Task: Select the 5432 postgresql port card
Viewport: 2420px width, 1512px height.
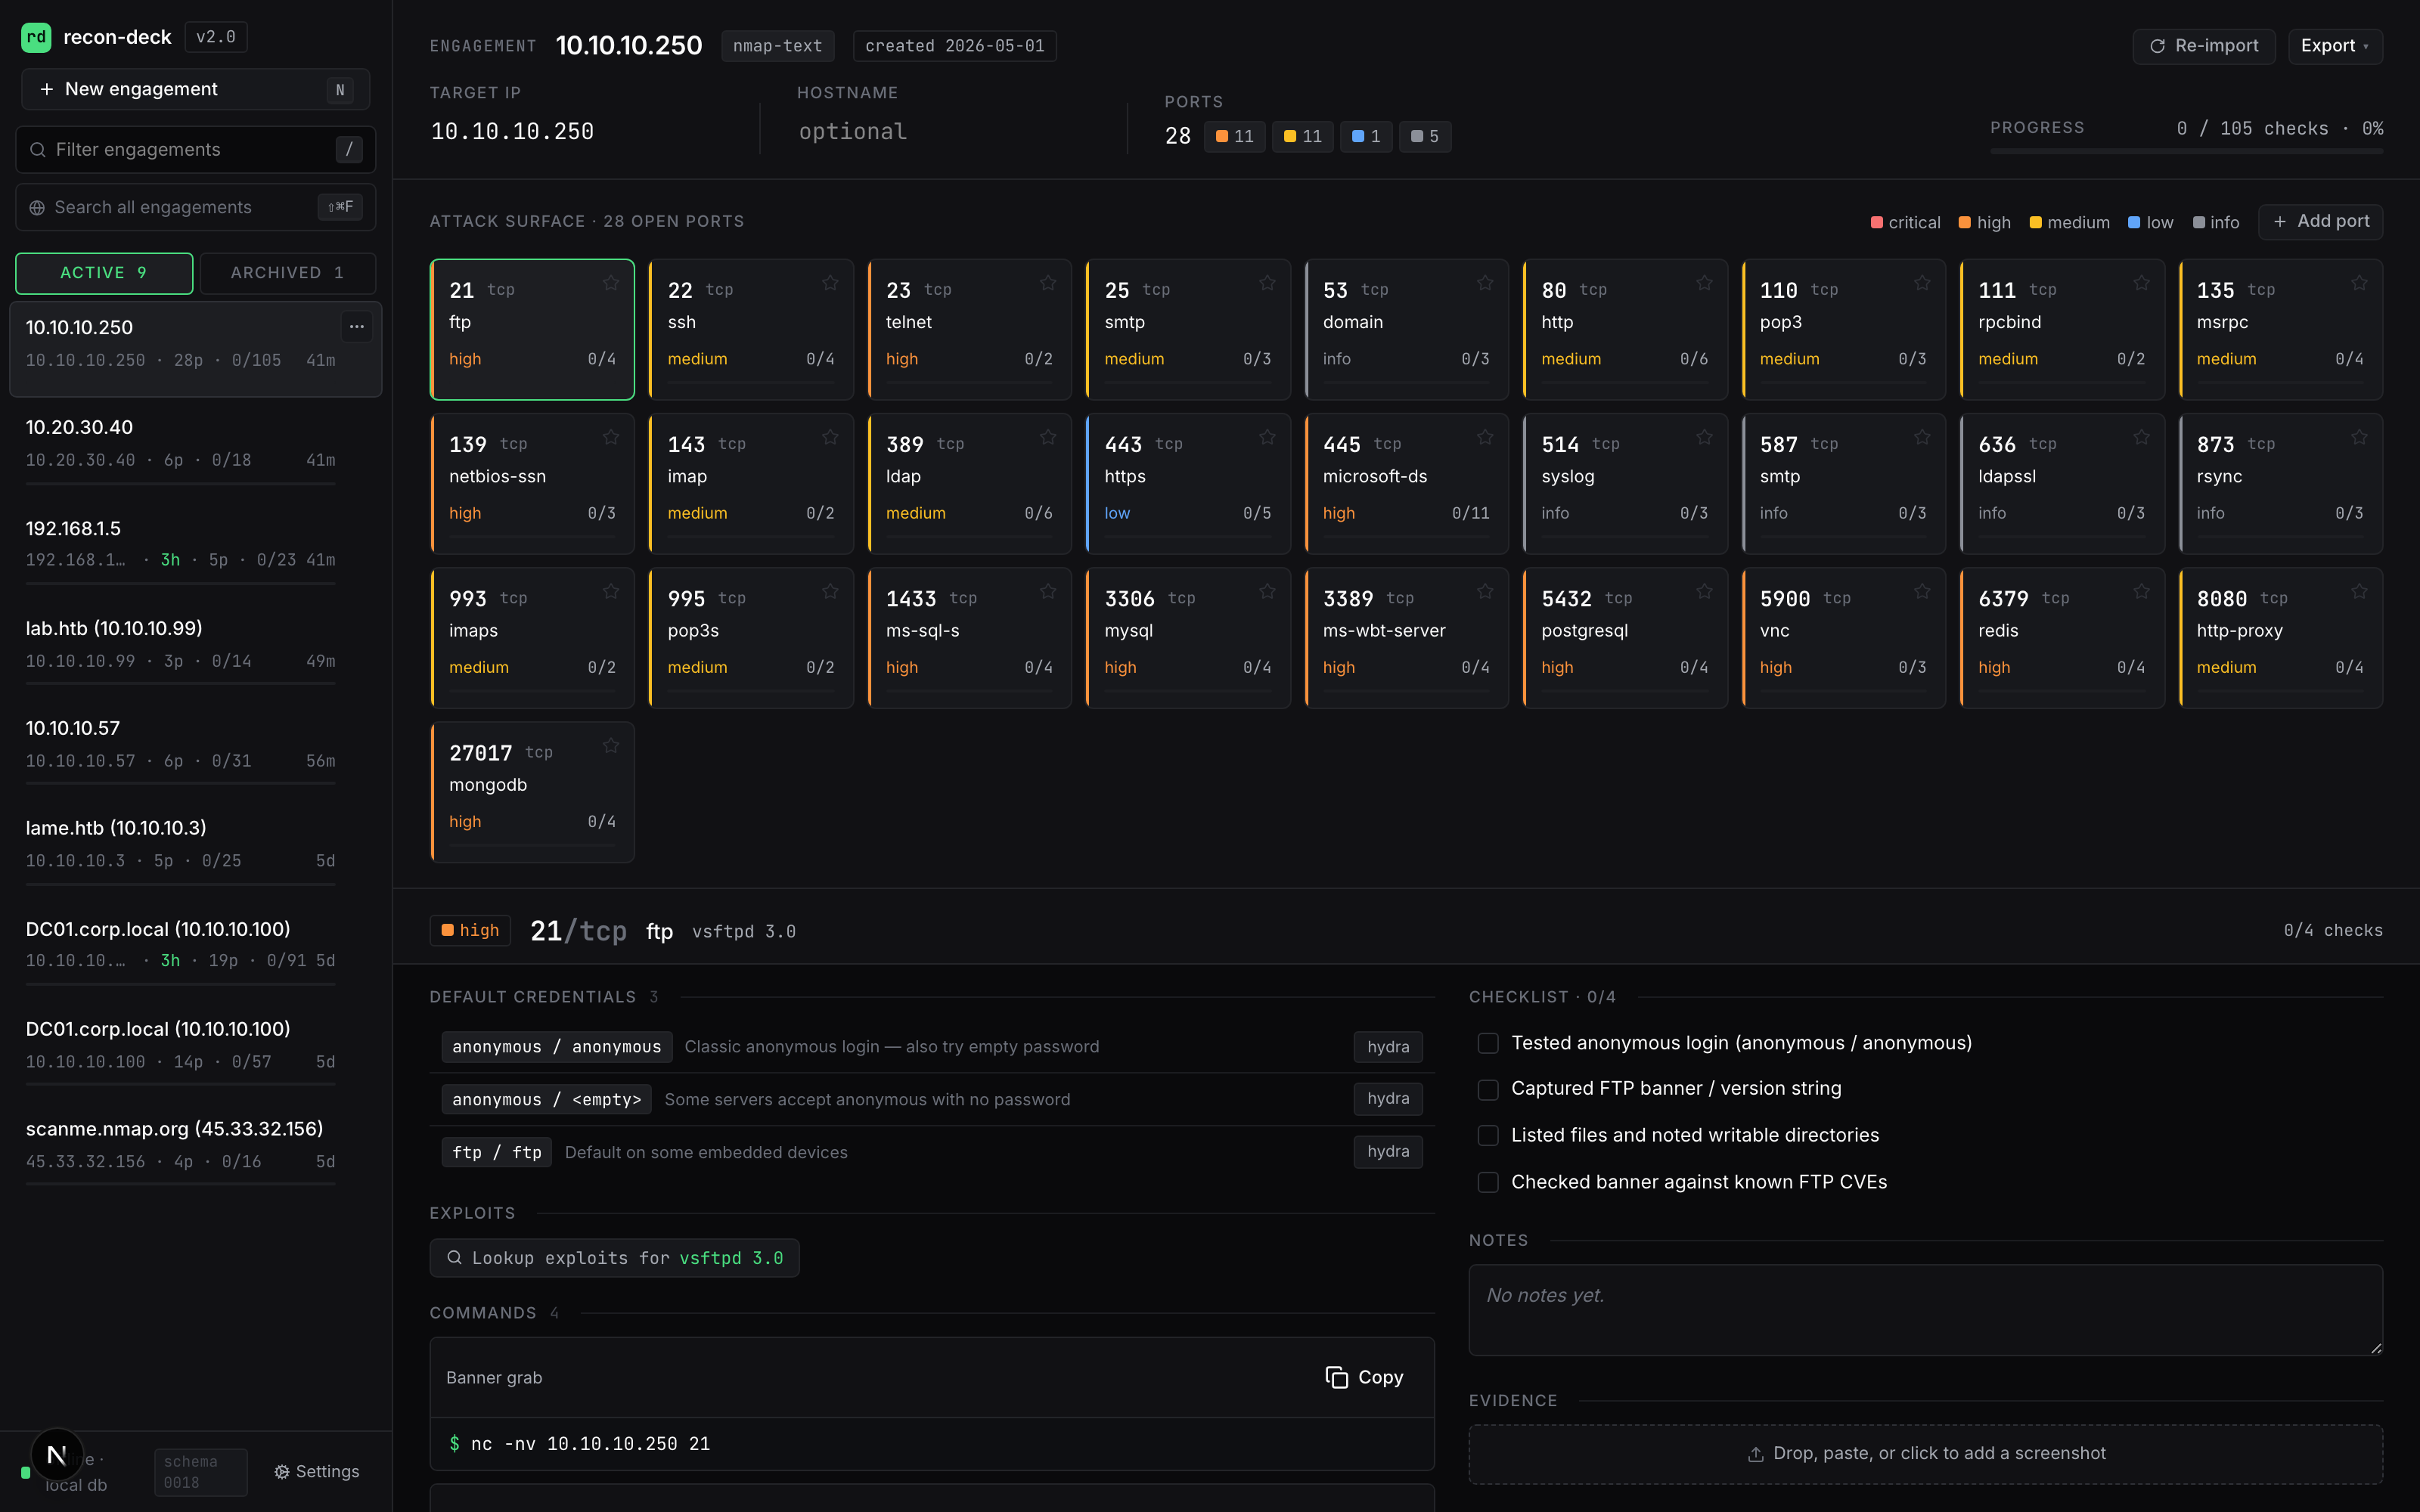Action: (x=1625, y=638)
